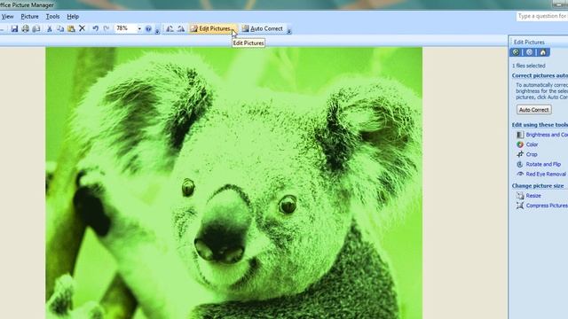Open the Crop link
Screen dimensions: 568x319
point(532,154)
